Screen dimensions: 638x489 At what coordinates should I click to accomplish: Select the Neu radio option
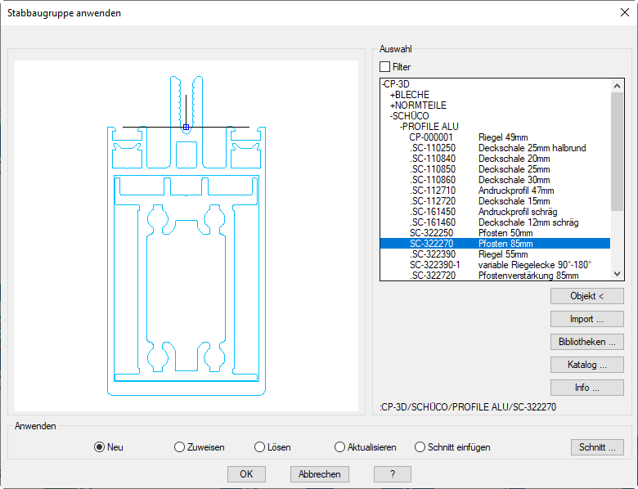[100, 447]
